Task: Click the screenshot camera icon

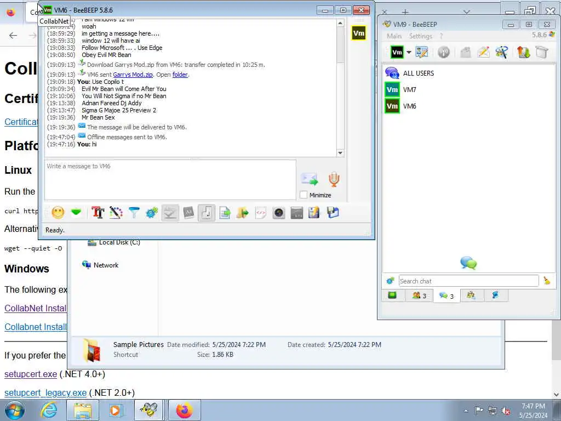Action: click(279, 213)
